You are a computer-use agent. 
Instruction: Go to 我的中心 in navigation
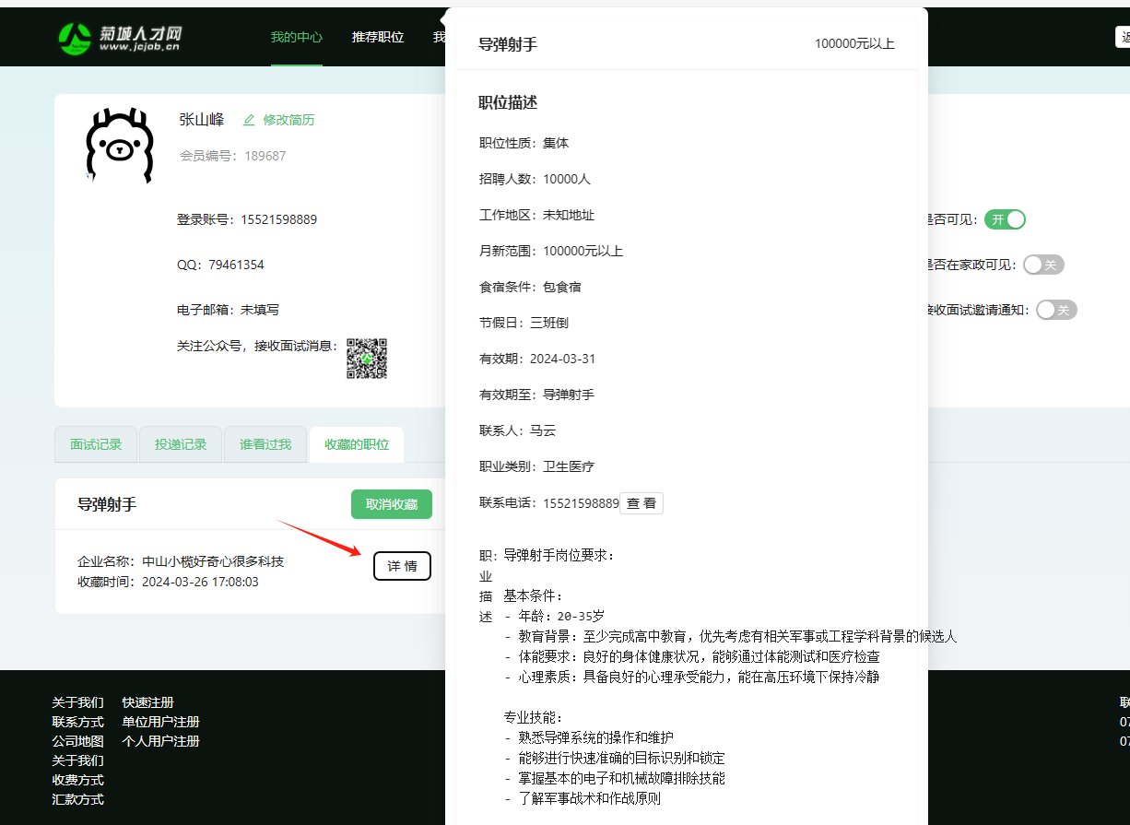297,37
